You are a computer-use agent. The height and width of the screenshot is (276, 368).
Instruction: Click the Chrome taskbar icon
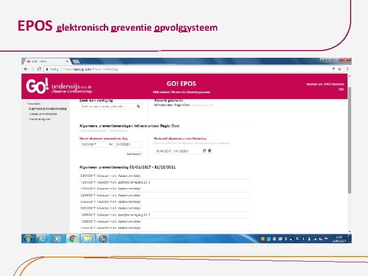tap(73, 239)
